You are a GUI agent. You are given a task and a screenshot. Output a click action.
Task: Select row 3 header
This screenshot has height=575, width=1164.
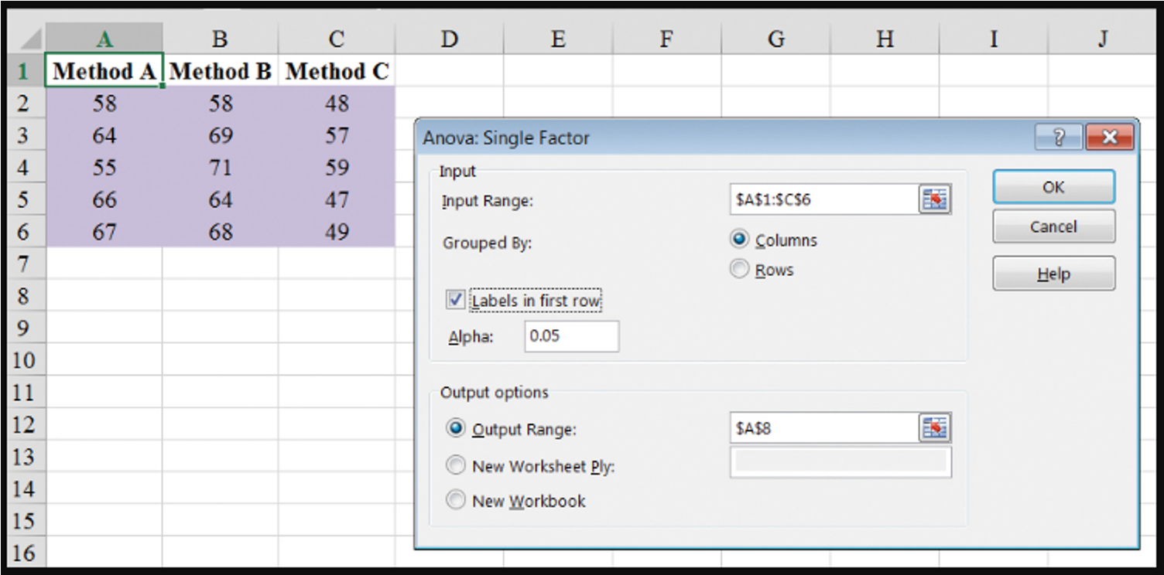[x=21, y=135]
